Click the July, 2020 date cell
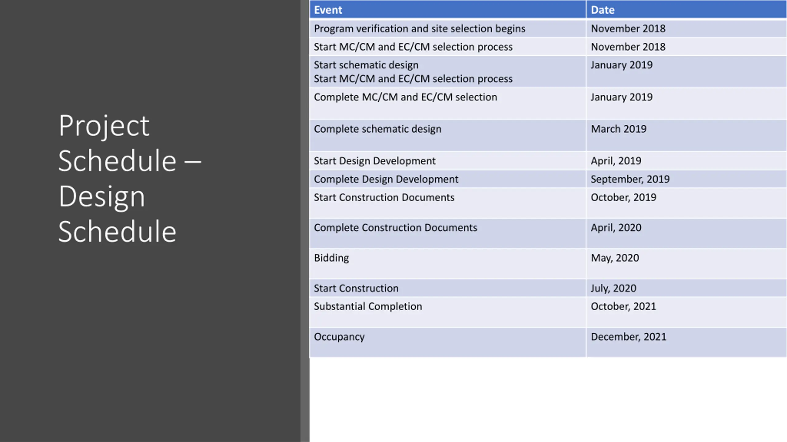The height and width of the screenshot is (442, 787). [x=686, y=288]
